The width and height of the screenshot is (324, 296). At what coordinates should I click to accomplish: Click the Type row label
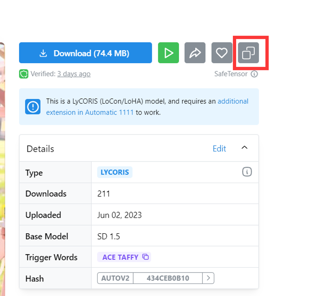pyautogui.click(x=34, y=172)
